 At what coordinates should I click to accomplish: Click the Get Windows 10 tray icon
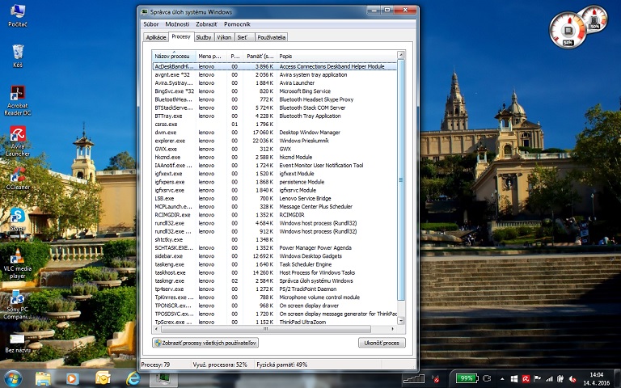click(x=514, y=379)
